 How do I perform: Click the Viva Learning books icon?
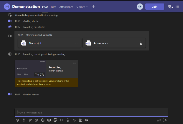pyautogui.click(x=80, y=120)
